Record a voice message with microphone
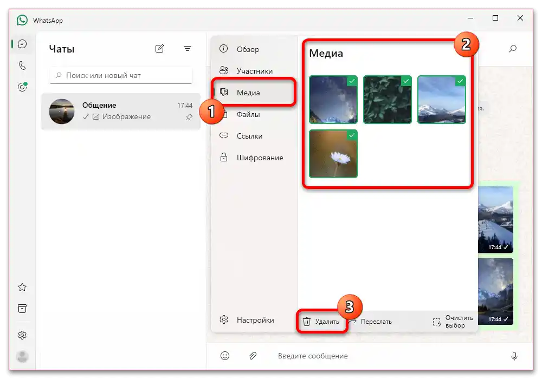The image size is (542, 379). (514, 356)
